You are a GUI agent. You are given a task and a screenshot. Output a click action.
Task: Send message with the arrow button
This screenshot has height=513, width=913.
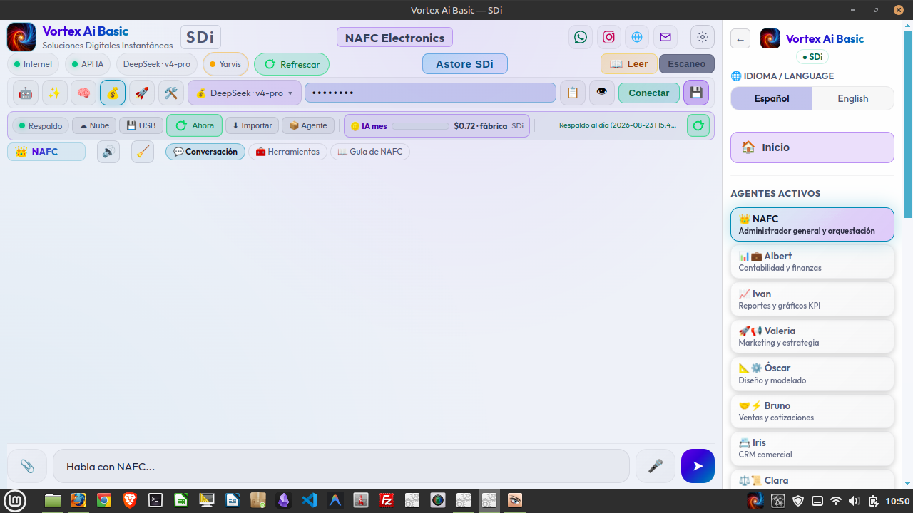698,466
